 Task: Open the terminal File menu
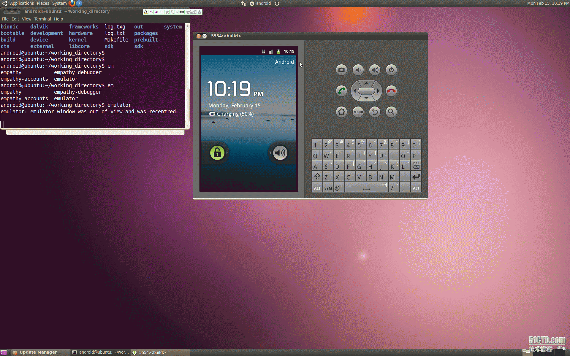[5, 19]
